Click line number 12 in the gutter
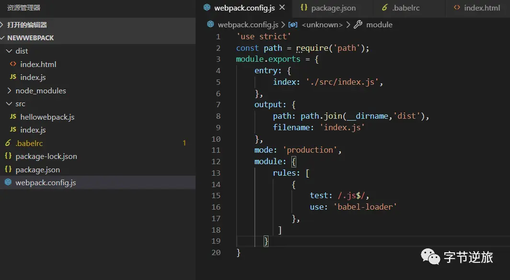This screenshot has width=510, height=280. coord(216,161)
